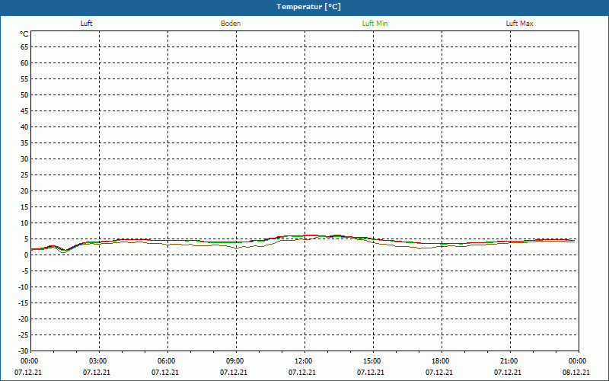Click the -30 y-axis value
The height and width of the screenshot is (381, 609).
[x=24, y=351]
